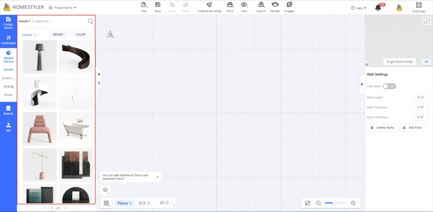
Task: Open the Project Name dropdown
Action: point(63,7)
